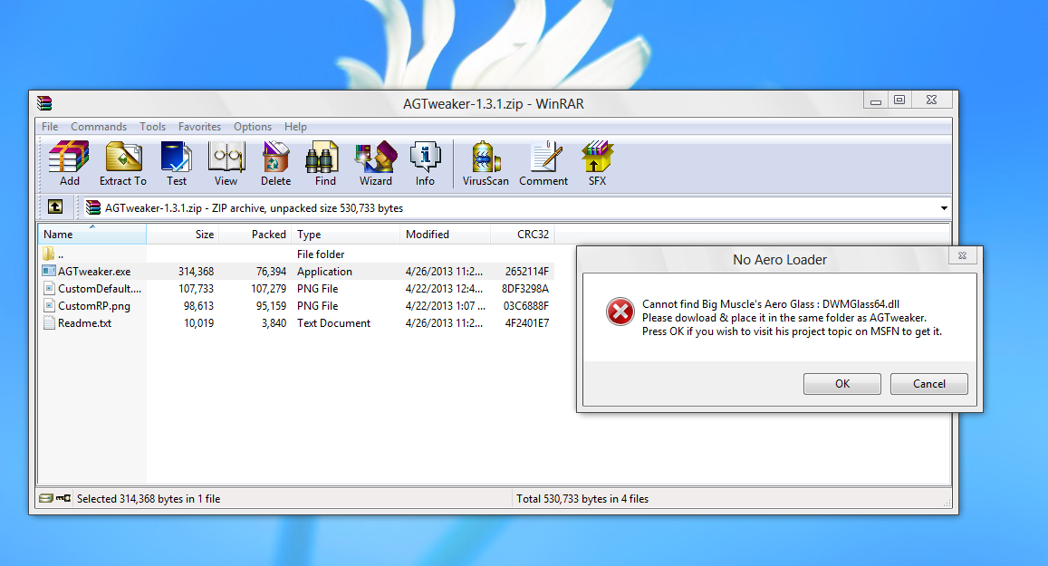This screenshot has height=566, width=1048.
Task: Launch the Wizard tool
Action: pos(376,163)
